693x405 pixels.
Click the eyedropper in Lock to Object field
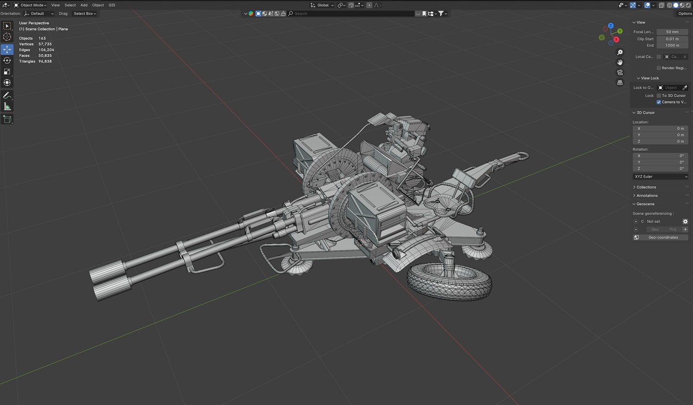pos(685,88)
